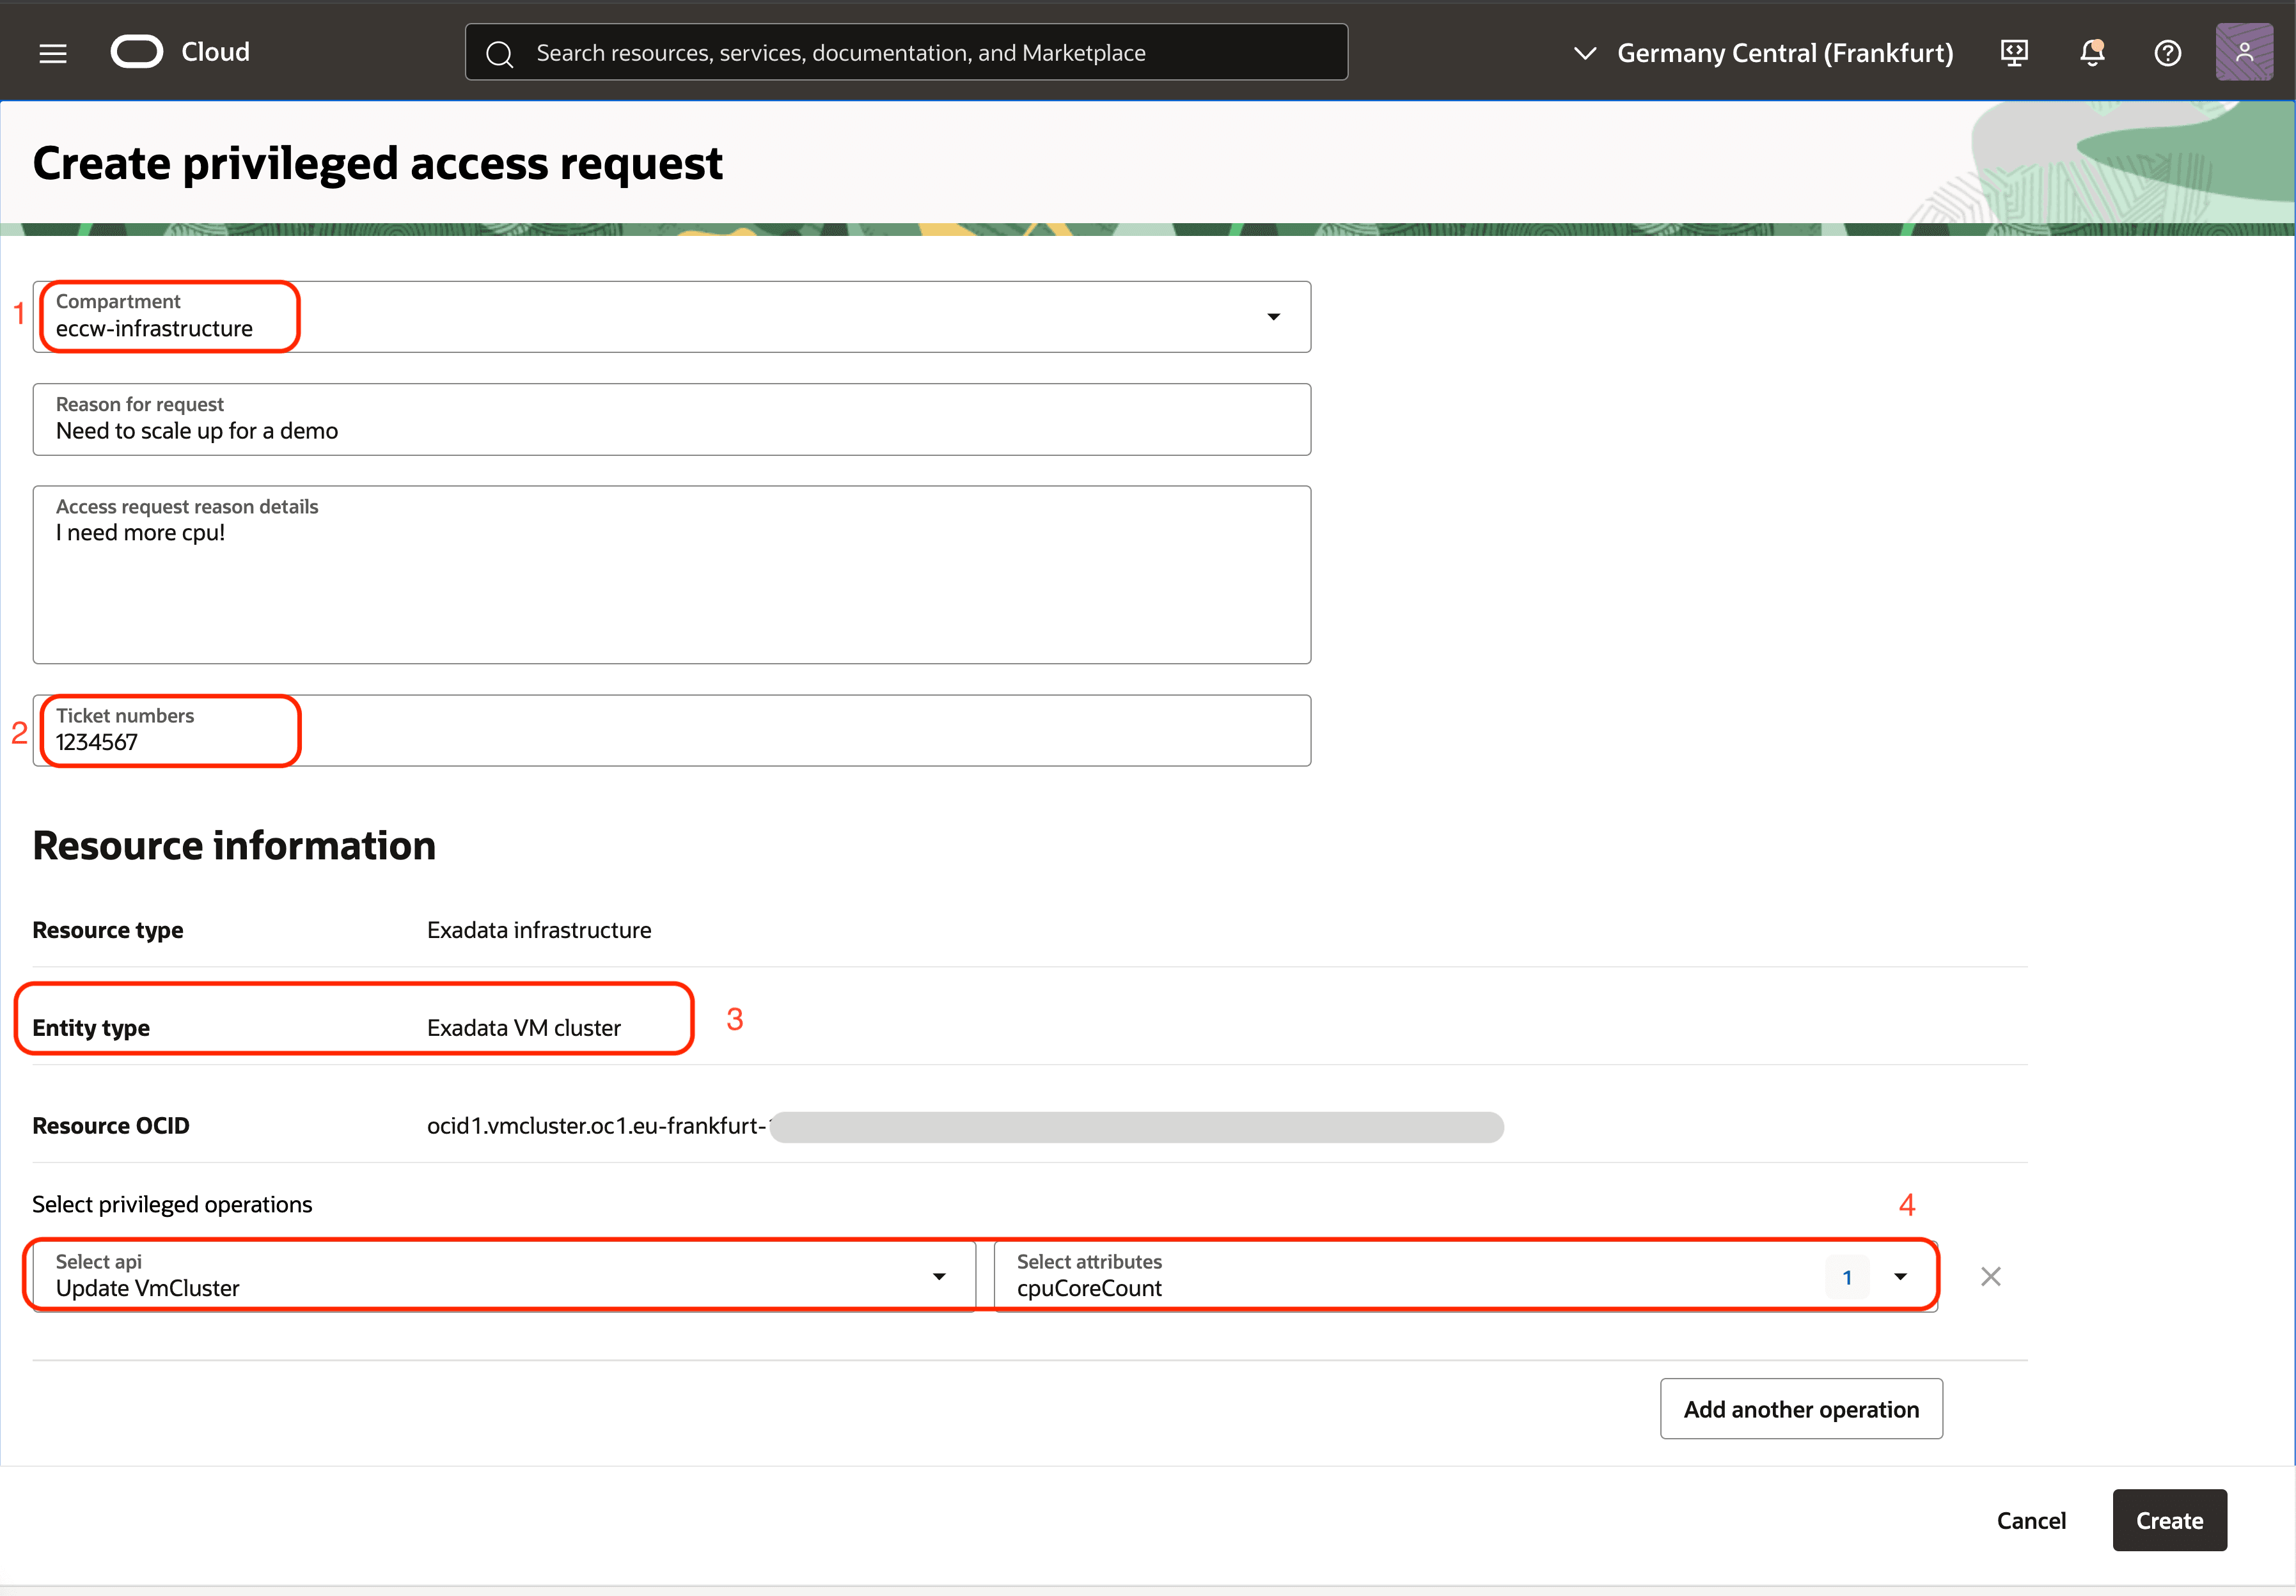
Task: Open the profile avatar menu
Action: pos(2244,52)
